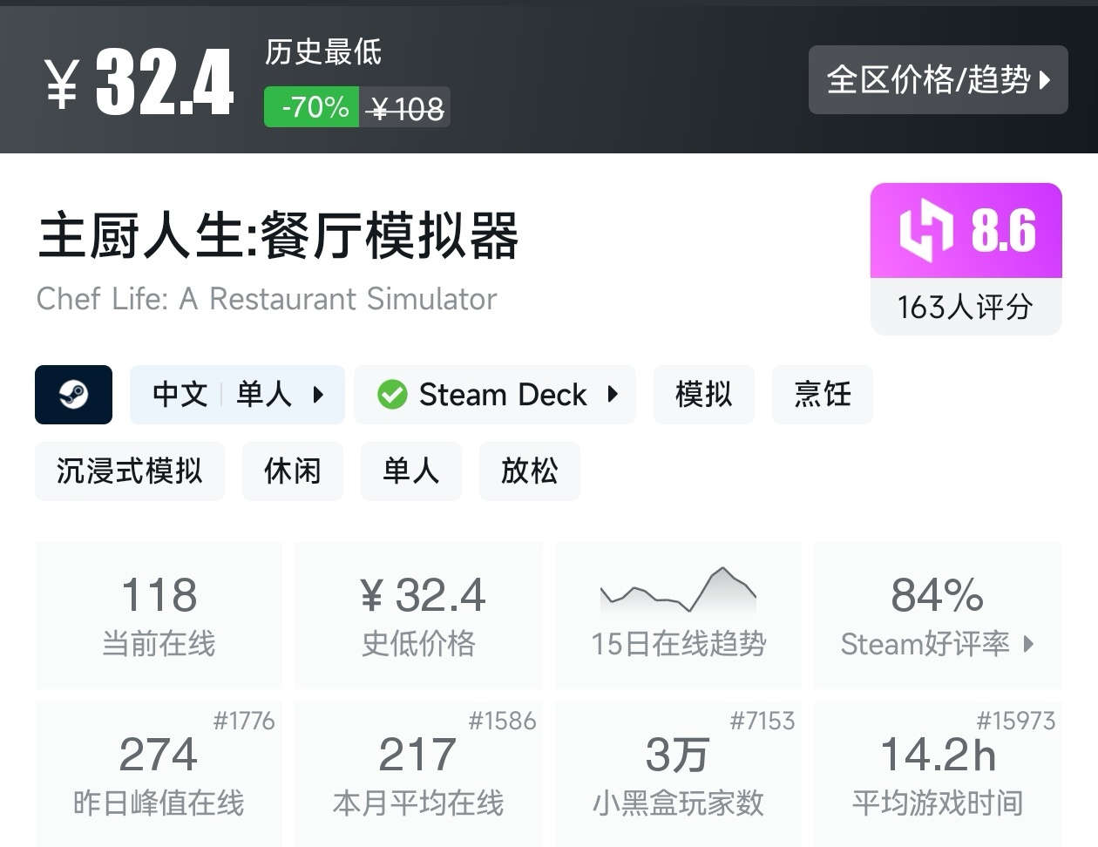
Task: Click the Steam platform icon
Action: [x=73, y=395]
